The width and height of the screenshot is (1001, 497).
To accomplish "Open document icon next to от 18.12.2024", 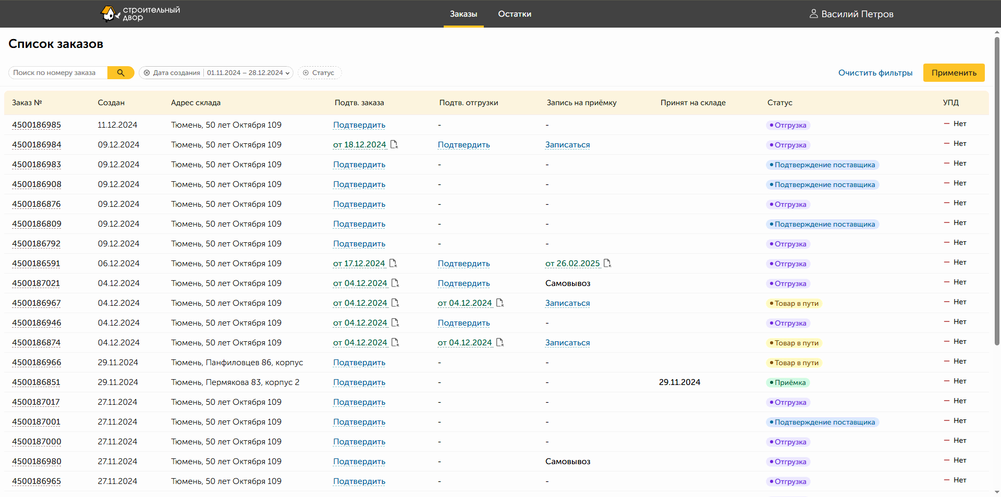I will [394, 145].
